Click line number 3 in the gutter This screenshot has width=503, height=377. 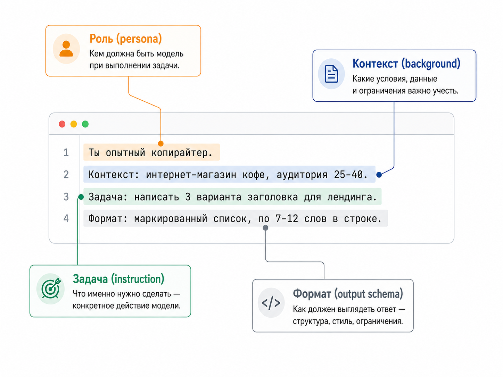tap(66, 197)
